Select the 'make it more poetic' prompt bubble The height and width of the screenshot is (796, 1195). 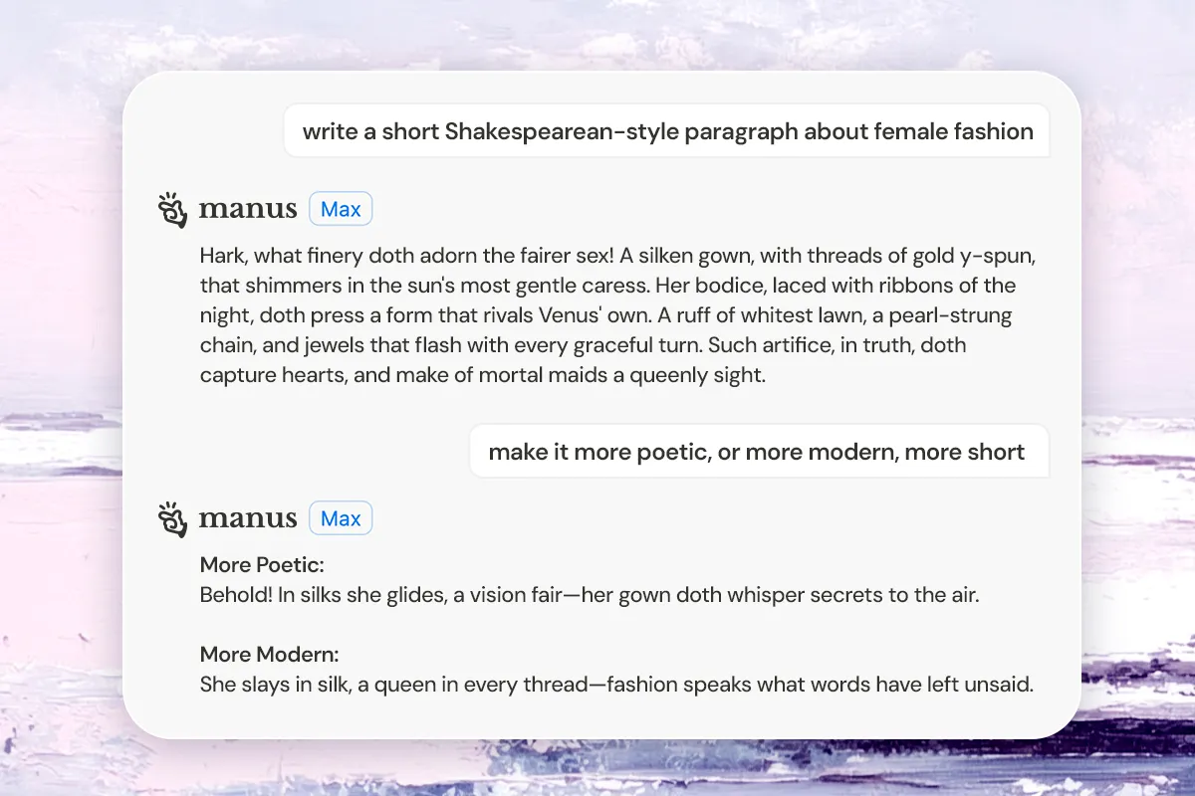coord(757,452)
